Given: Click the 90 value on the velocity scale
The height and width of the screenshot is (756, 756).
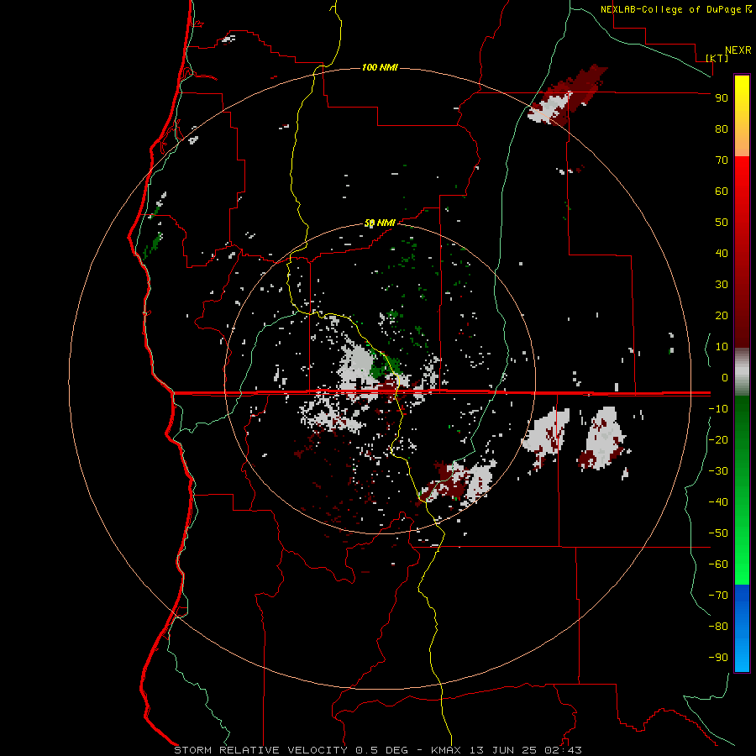Looking at the screenshot, I should tap(722, 98).
